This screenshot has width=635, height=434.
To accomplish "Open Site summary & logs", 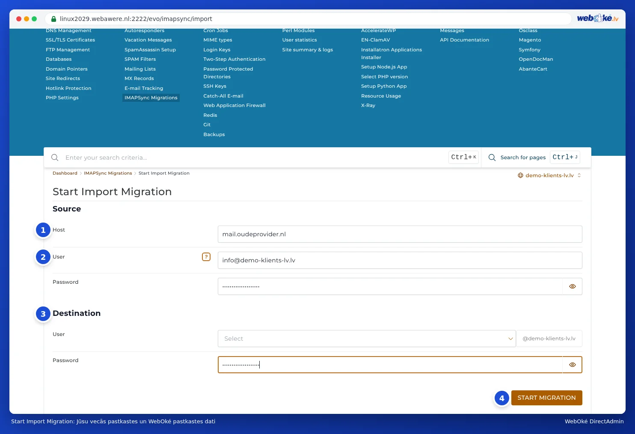I will (x=307, y=50).
